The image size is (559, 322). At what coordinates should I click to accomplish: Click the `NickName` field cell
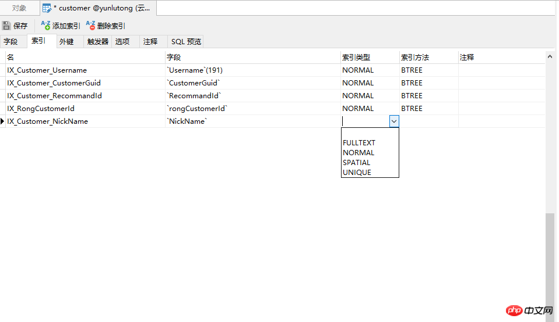[x=253, y=121]
